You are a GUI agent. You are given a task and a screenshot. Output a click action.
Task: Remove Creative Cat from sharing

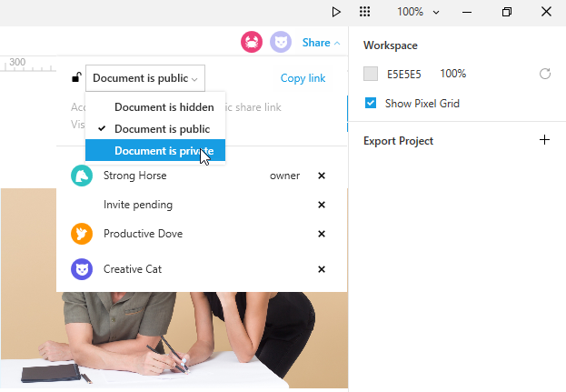[322, 269]
